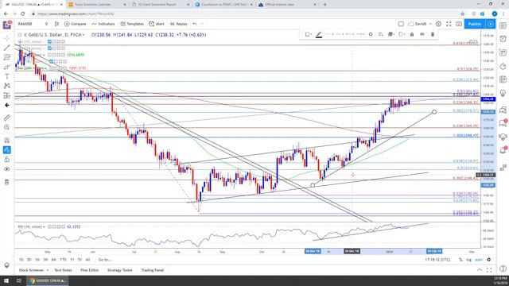Click the Compare button

click(76, 24)
